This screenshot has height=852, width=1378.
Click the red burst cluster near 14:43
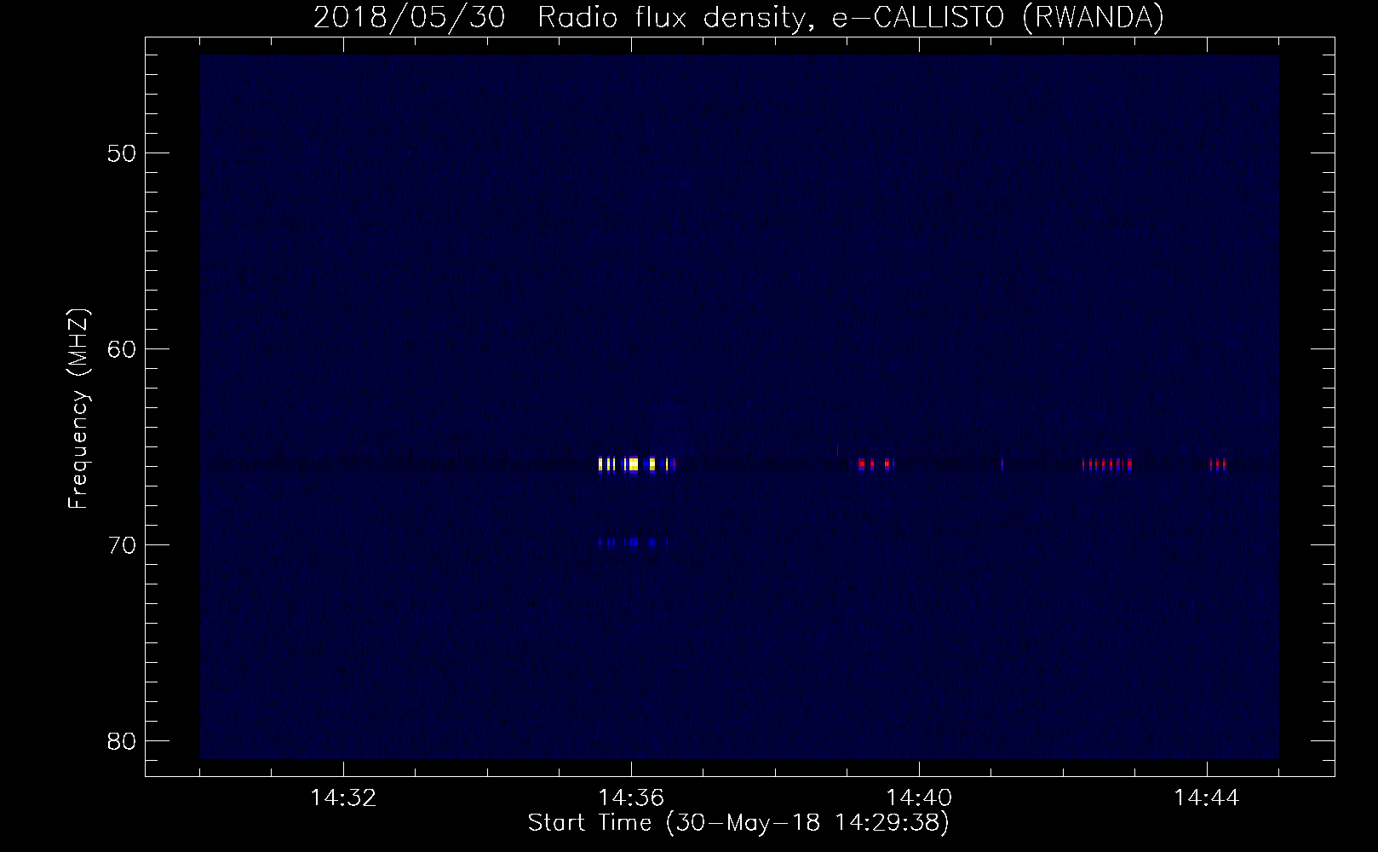click(1107, 464)
